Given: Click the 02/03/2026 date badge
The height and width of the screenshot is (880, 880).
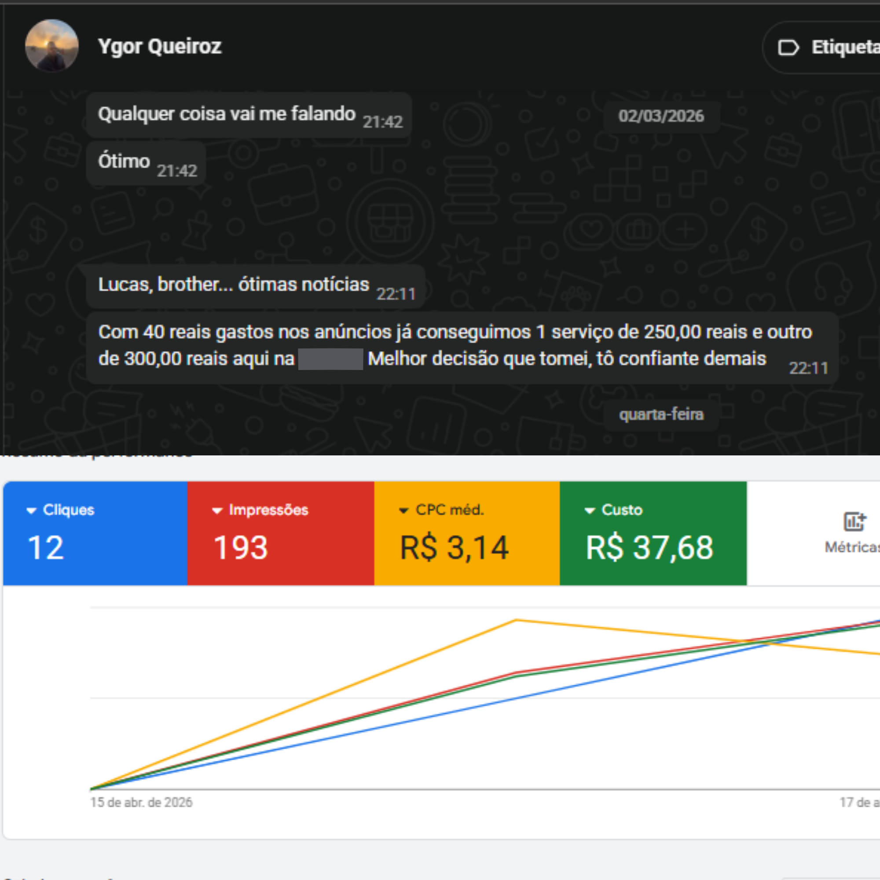Looking at the screenshot, I should (661, 116).
